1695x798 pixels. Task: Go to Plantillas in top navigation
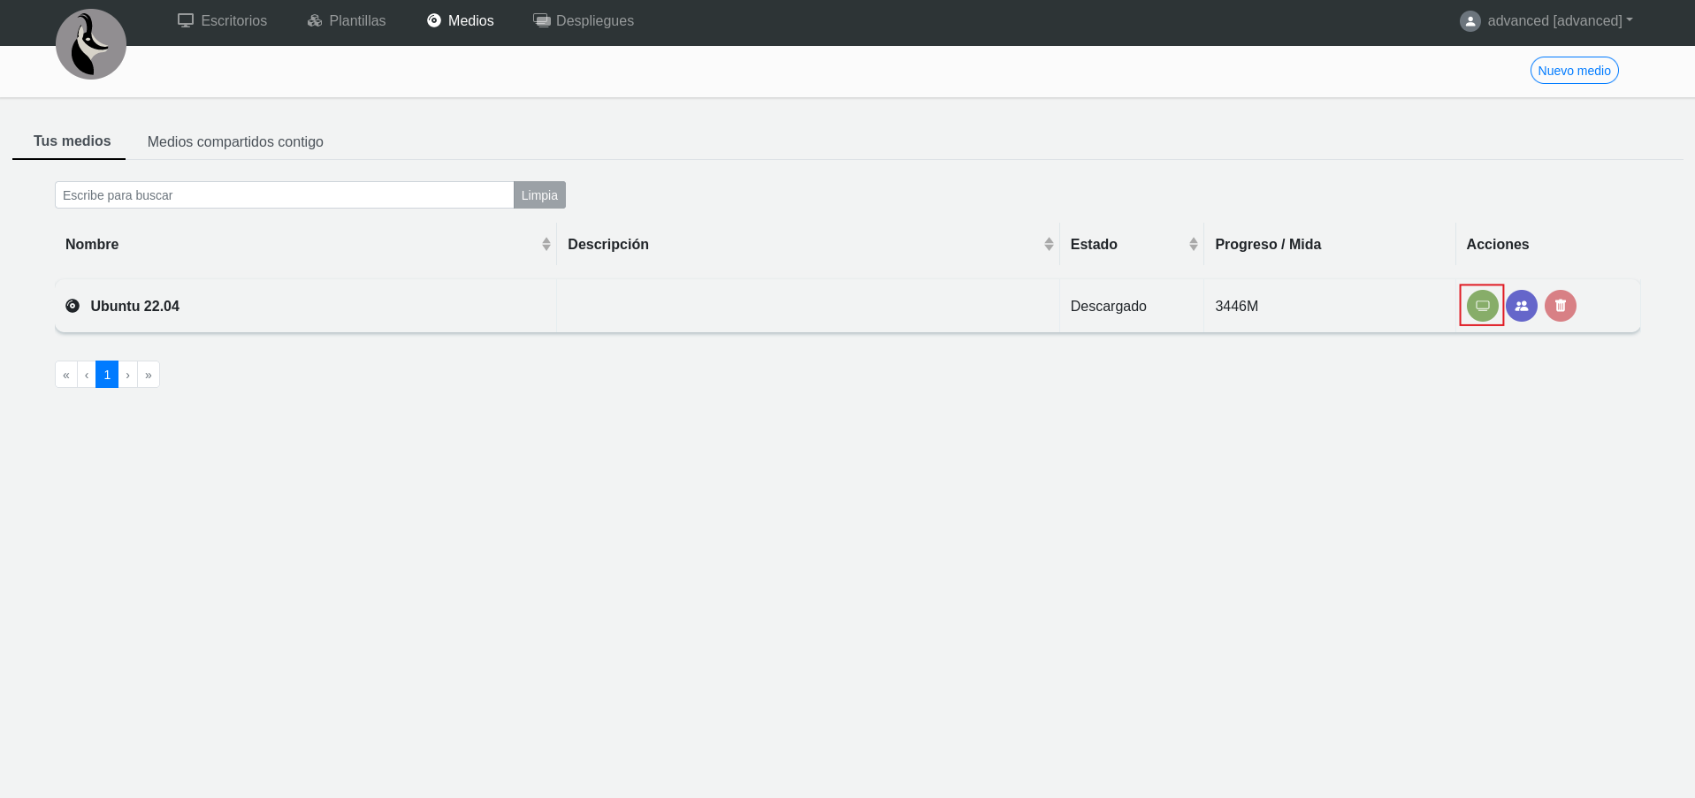(x=346, y=21)
